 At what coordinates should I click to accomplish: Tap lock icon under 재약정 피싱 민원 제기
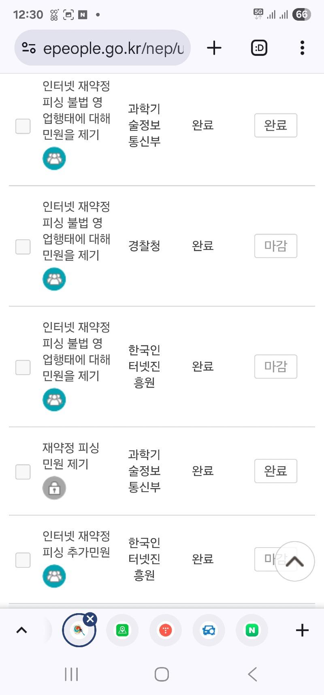click(x=54, y=488)
